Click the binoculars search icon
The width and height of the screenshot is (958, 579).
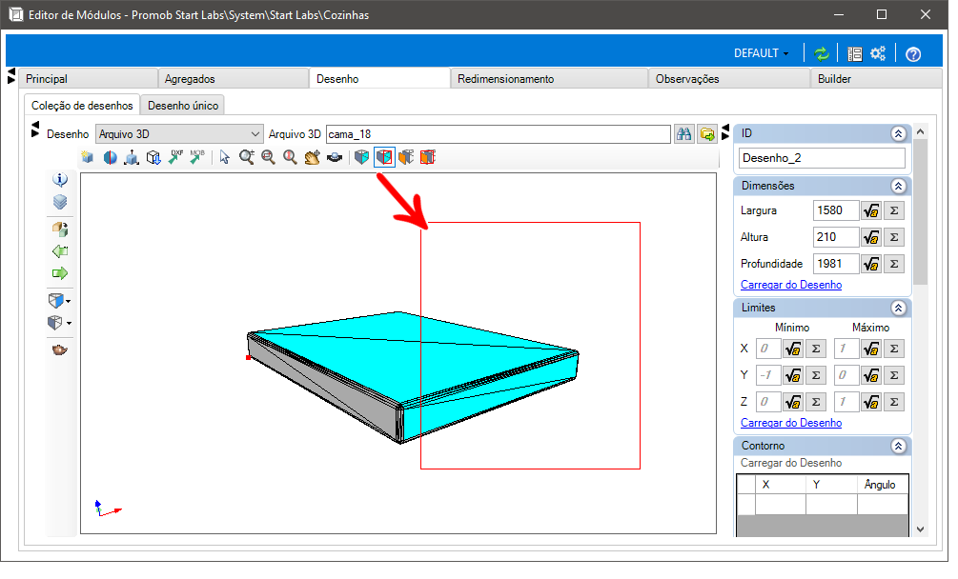(683, 134)
